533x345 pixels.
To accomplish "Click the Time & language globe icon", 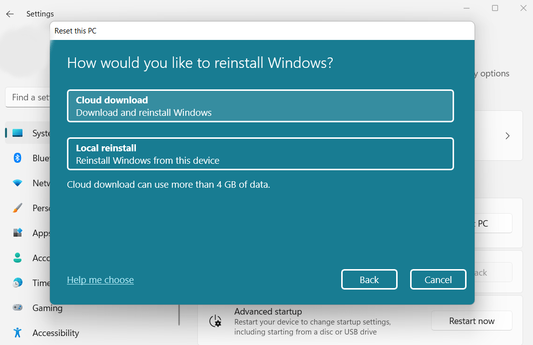I will point(17,283).
